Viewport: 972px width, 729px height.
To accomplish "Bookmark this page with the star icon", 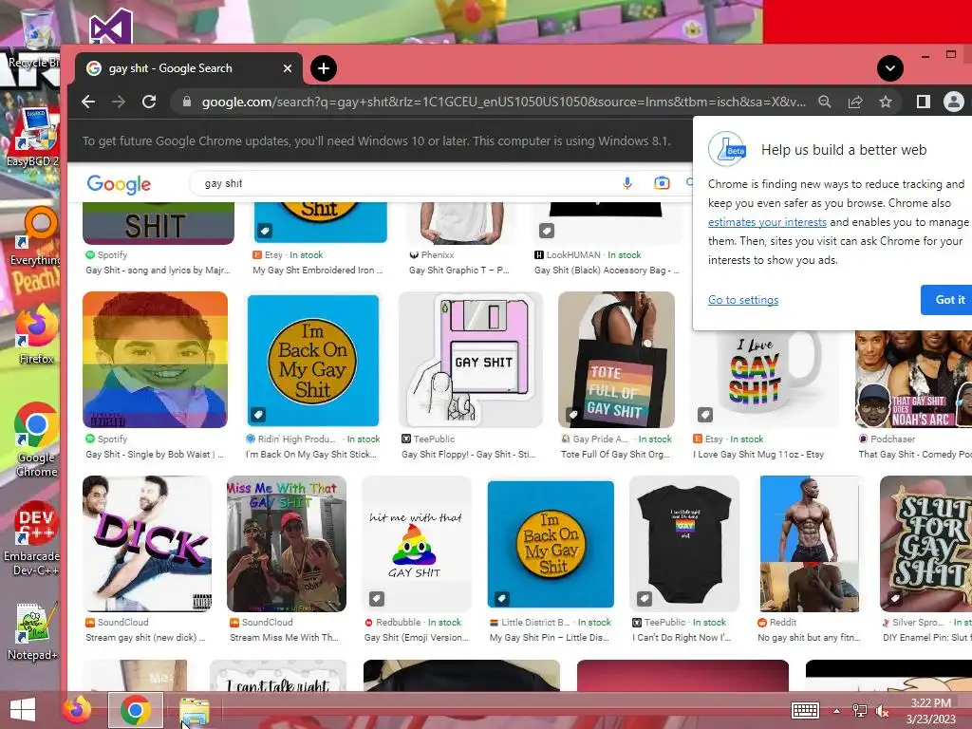I will (x=886, y=102).
